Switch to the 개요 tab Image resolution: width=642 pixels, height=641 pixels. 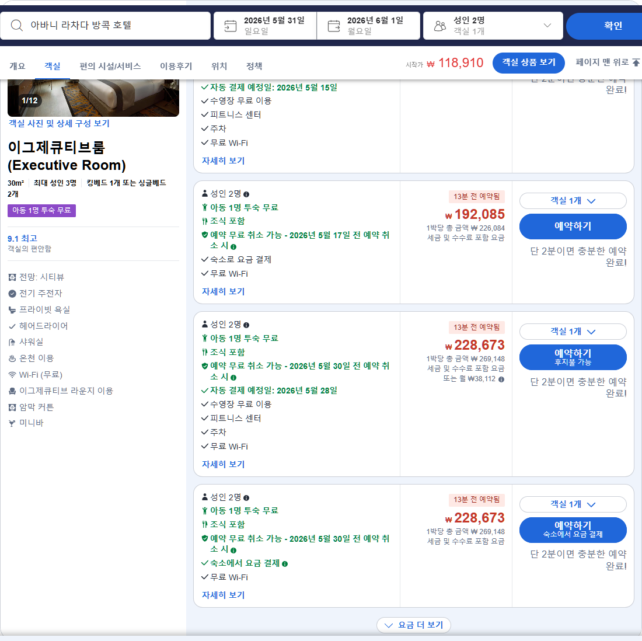(x=17, y=66)
